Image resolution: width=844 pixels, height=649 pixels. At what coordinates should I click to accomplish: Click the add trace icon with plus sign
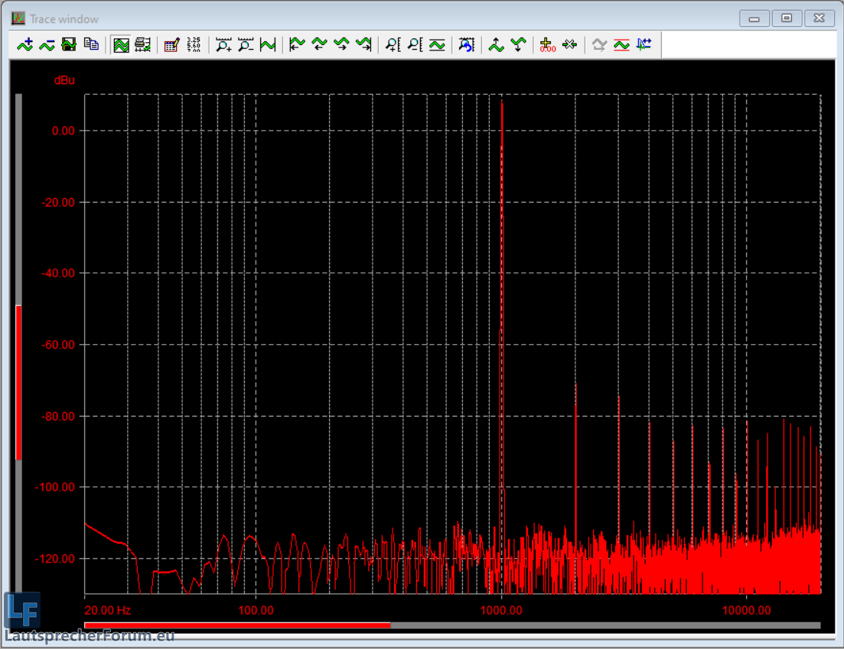[25, 45]
